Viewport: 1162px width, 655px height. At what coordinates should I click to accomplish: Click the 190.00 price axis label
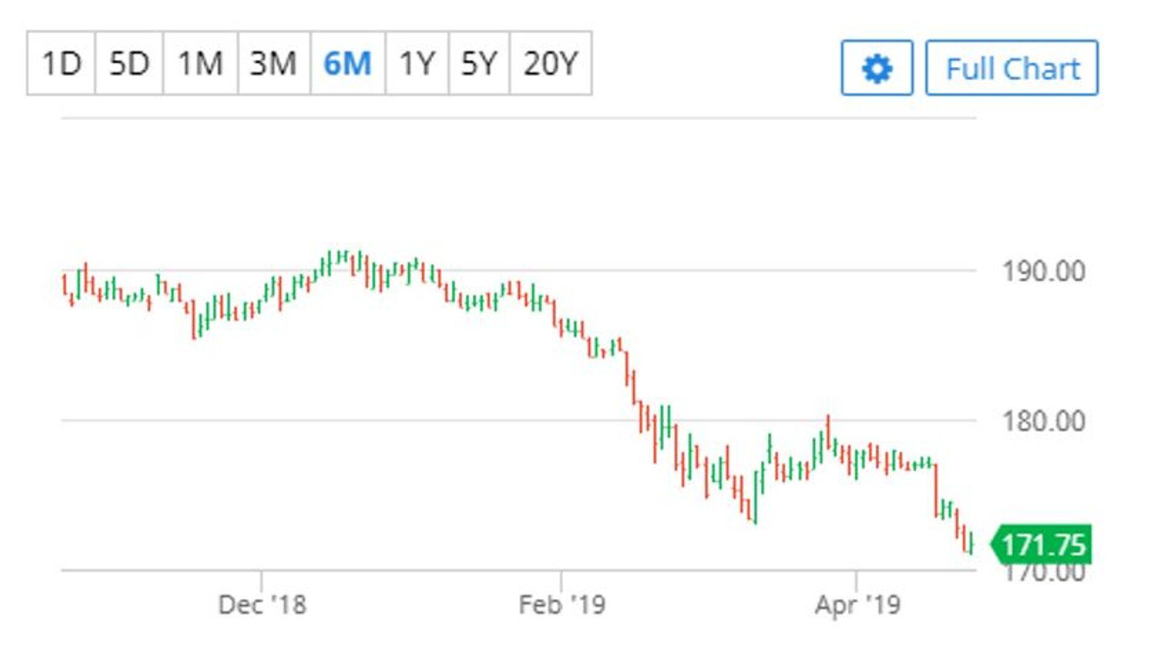[1043, 271]
